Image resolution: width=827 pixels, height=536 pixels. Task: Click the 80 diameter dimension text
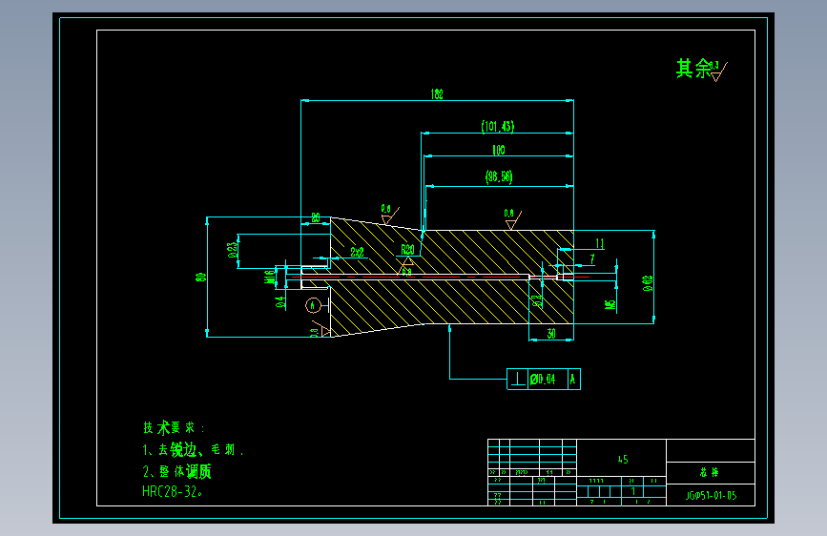click(201, 277)
